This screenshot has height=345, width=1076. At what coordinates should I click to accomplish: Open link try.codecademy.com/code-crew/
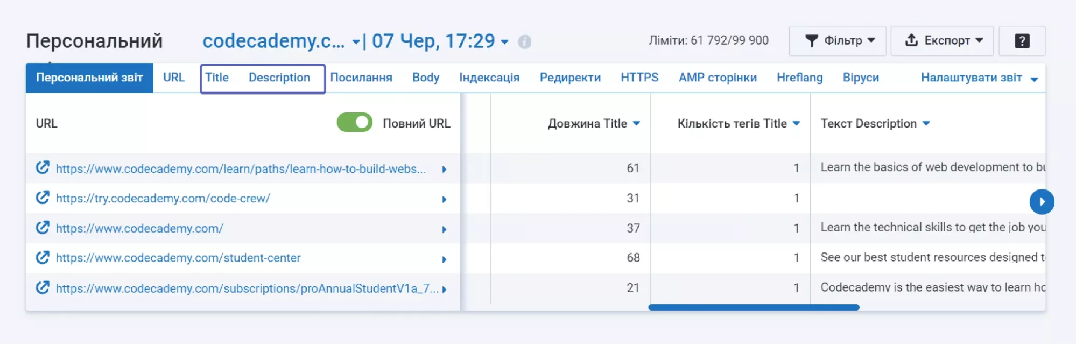[x=163, y=198]
